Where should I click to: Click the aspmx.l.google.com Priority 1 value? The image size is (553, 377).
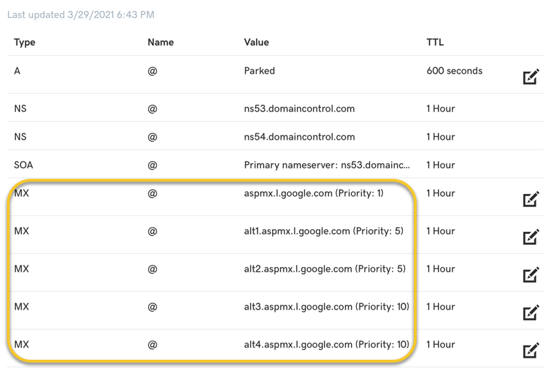(x=313, y=193)
